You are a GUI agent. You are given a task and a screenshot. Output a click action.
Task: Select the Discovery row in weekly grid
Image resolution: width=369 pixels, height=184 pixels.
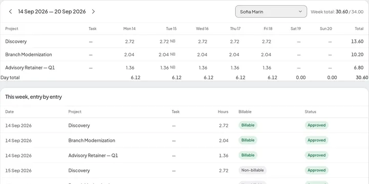click(x=184, y=41)
